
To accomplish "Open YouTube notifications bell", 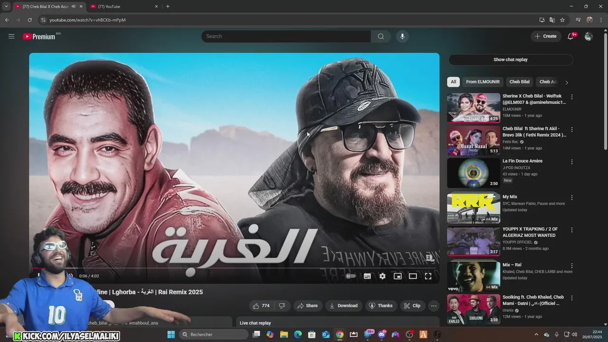I will click(x=570, y=36).
